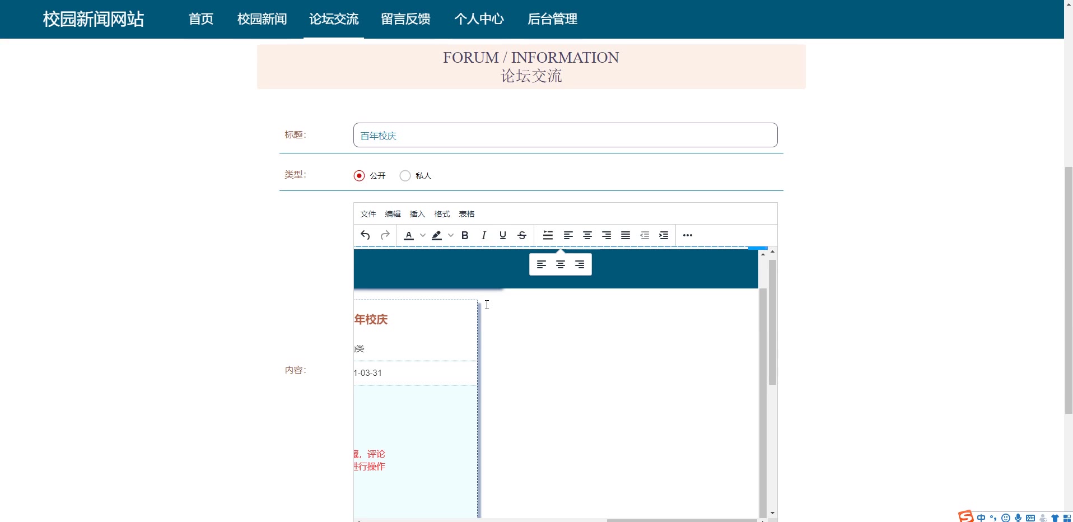This screenshot has width=1073, height=522.
Task: Click the editor scrollbar up arrow
Action: pos(773,252)
